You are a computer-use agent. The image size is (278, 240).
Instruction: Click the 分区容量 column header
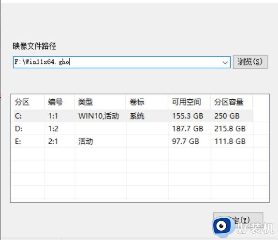tap(232, 102)
